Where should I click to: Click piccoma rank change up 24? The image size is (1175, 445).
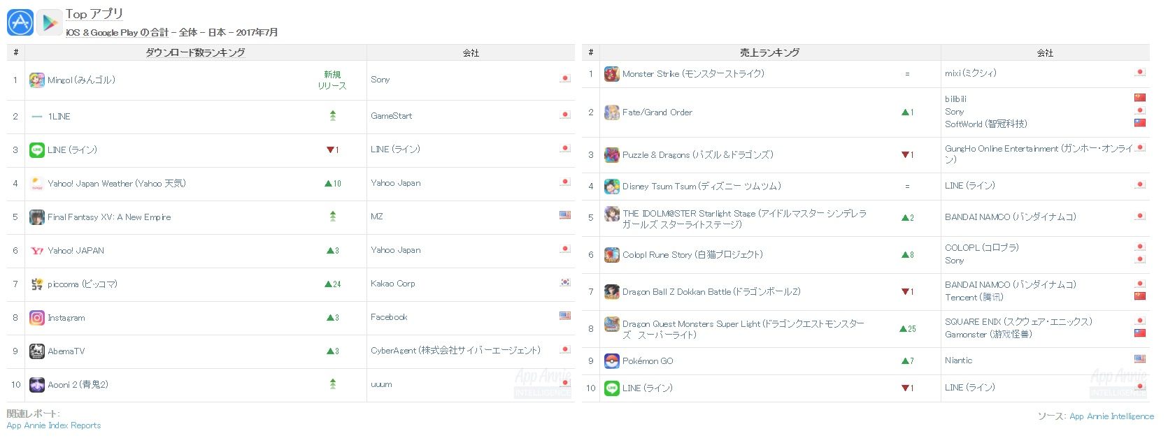coord(333,284)
